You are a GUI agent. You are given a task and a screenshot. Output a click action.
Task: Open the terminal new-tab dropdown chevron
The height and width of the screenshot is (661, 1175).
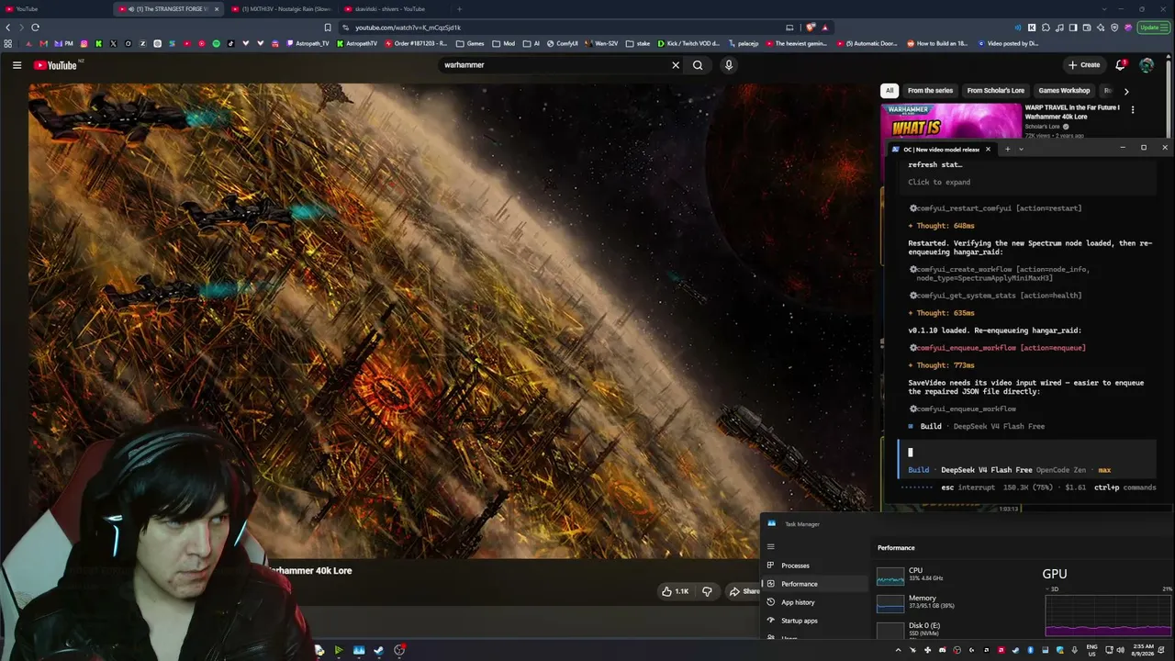pyautogui.click(x=1021, y=149)
